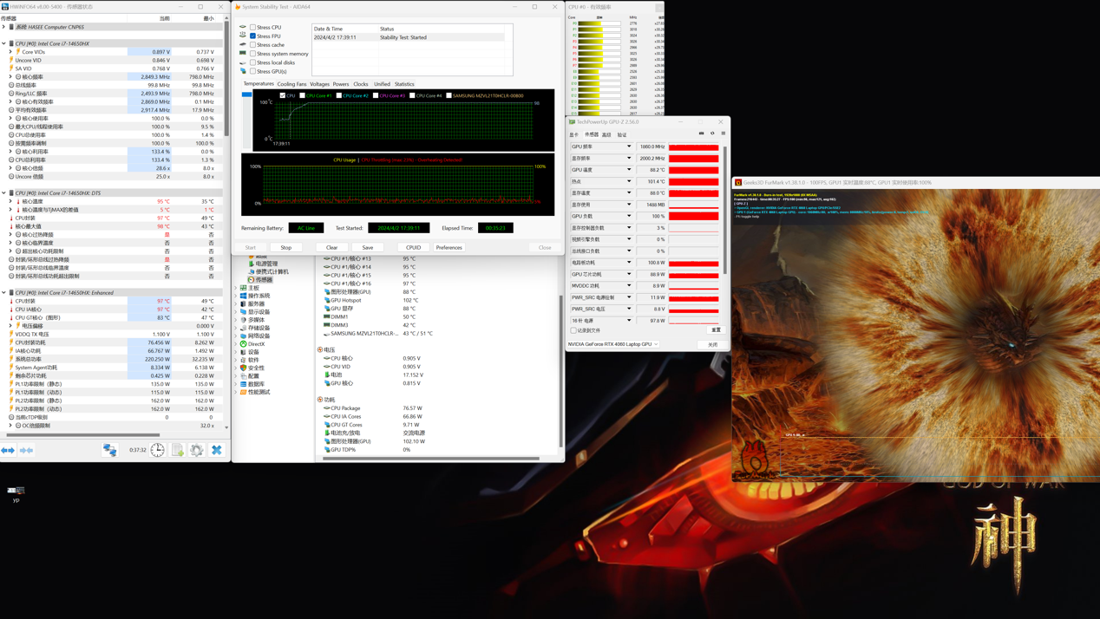The height and width of the screenshot is (619, 1100).
Task: Open the GPU 频率 sensor dropdown arrow
Action: point(629,147)
